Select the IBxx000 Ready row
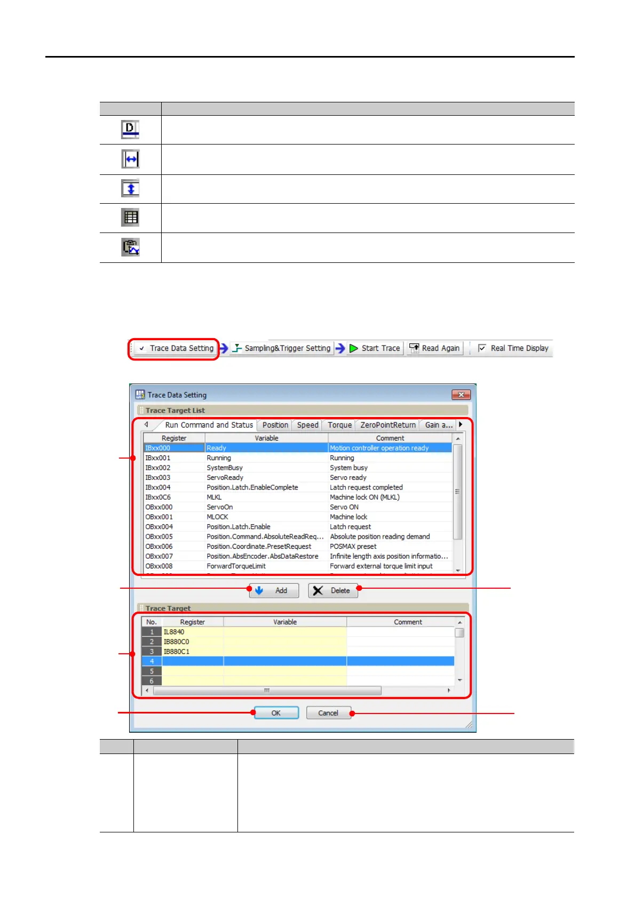This screenshot has height=898, width=635. point(298,448)
